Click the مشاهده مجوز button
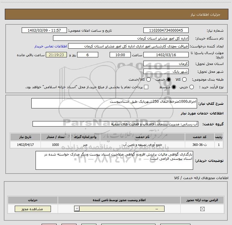 tap(33, 209)
